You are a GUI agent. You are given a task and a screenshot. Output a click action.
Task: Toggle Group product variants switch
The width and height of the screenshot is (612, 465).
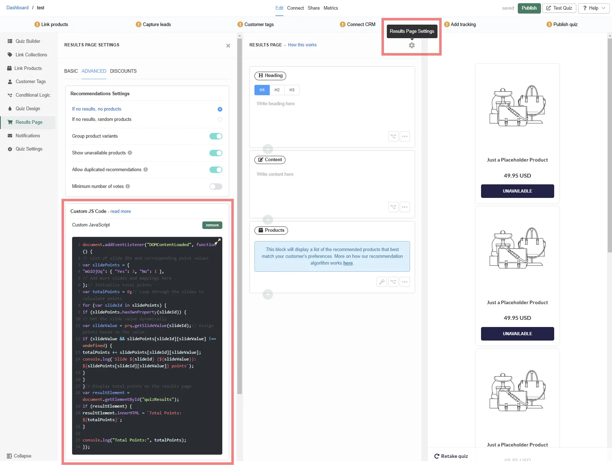coord(216,136)
